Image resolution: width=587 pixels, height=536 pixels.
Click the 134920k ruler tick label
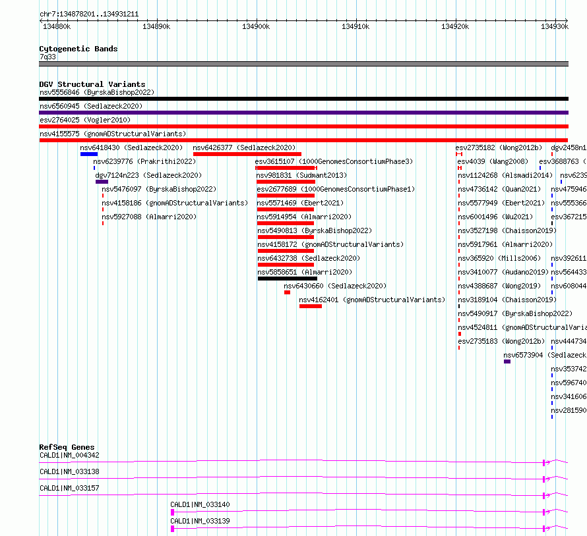[x=455, y=26]
